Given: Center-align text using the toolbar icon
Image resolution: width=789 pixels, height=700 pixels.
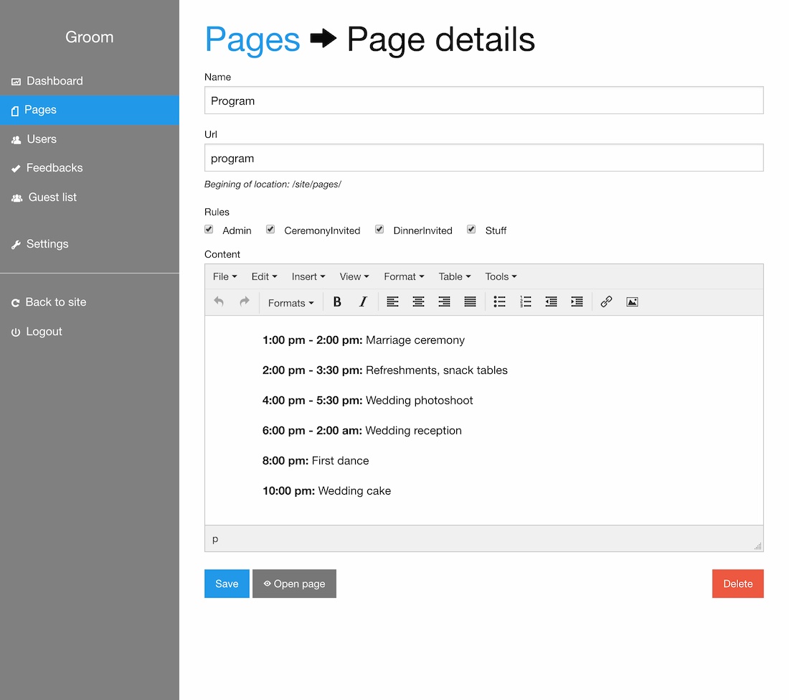Looking at the screenshot, I should [418, 302].
